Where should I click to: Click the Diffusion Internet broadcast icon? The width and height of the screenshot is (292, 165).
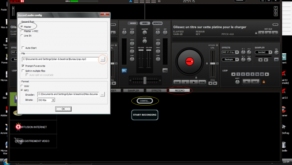point(17,126)
